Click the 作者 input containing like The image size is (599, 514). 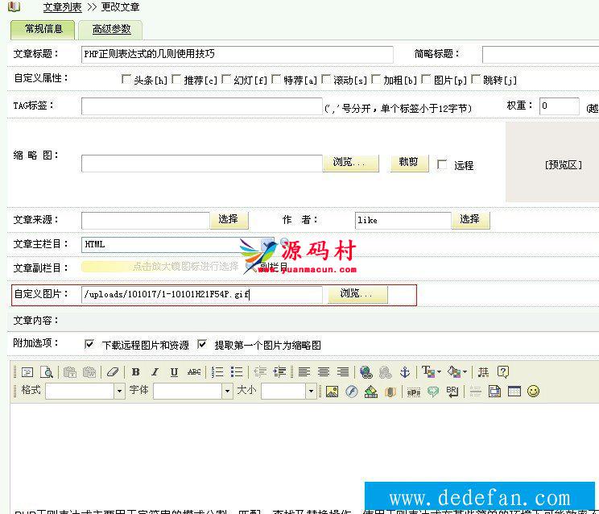(x=403, y=221)
